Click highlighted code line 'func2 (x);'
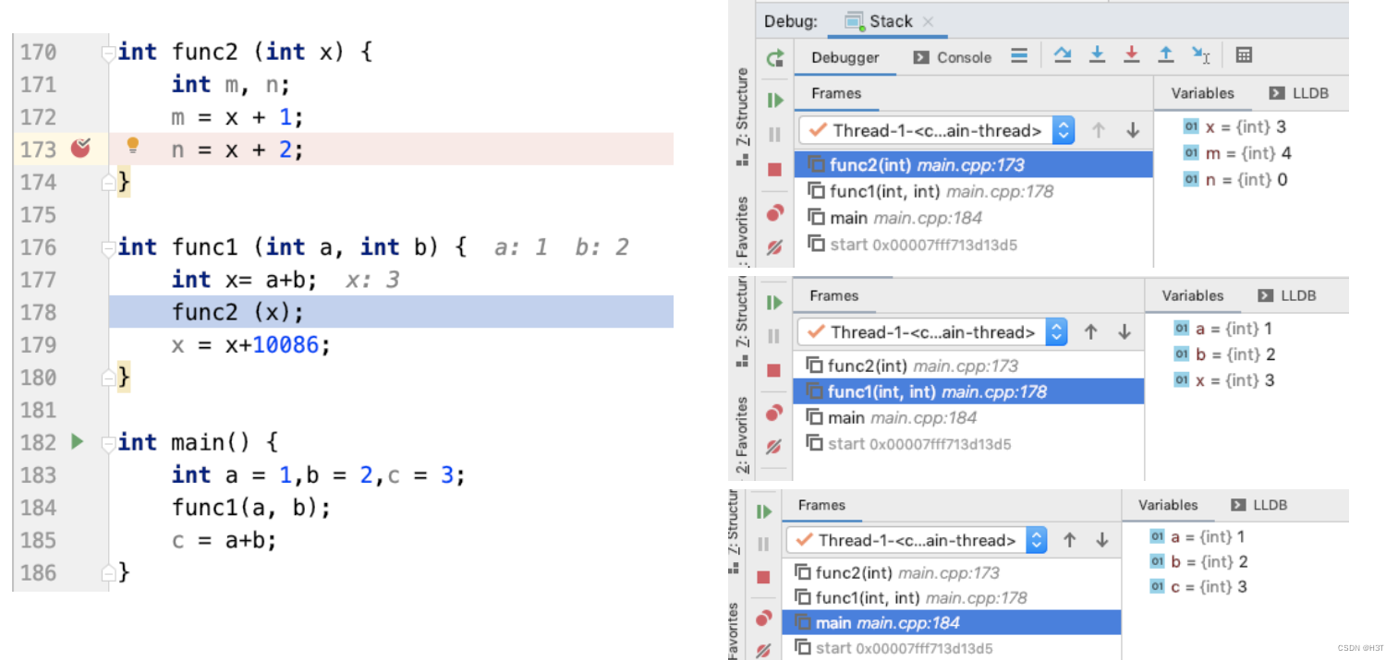This screenshot has width=1398, height=660. pyautogui.click(x=391, y=312)
